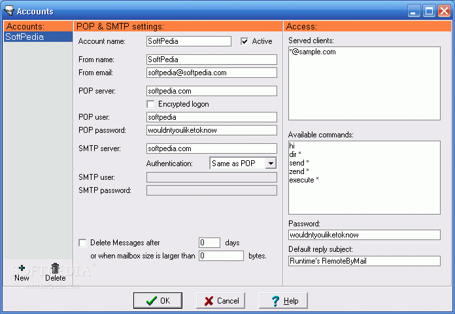Maximize the Accounts window
This screenshot has width=455, height=314.
pos(429,11)
